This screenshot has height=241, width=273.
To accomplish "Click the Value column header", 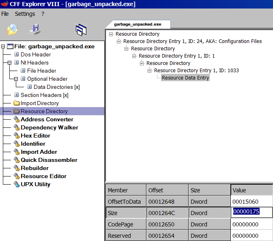I will 252,190.
